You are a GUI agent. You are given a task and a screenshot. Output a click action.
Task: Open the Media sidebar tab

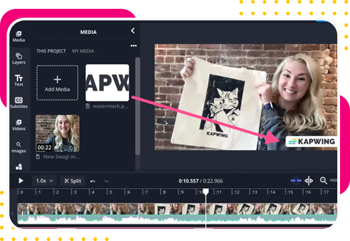(19, 36)
